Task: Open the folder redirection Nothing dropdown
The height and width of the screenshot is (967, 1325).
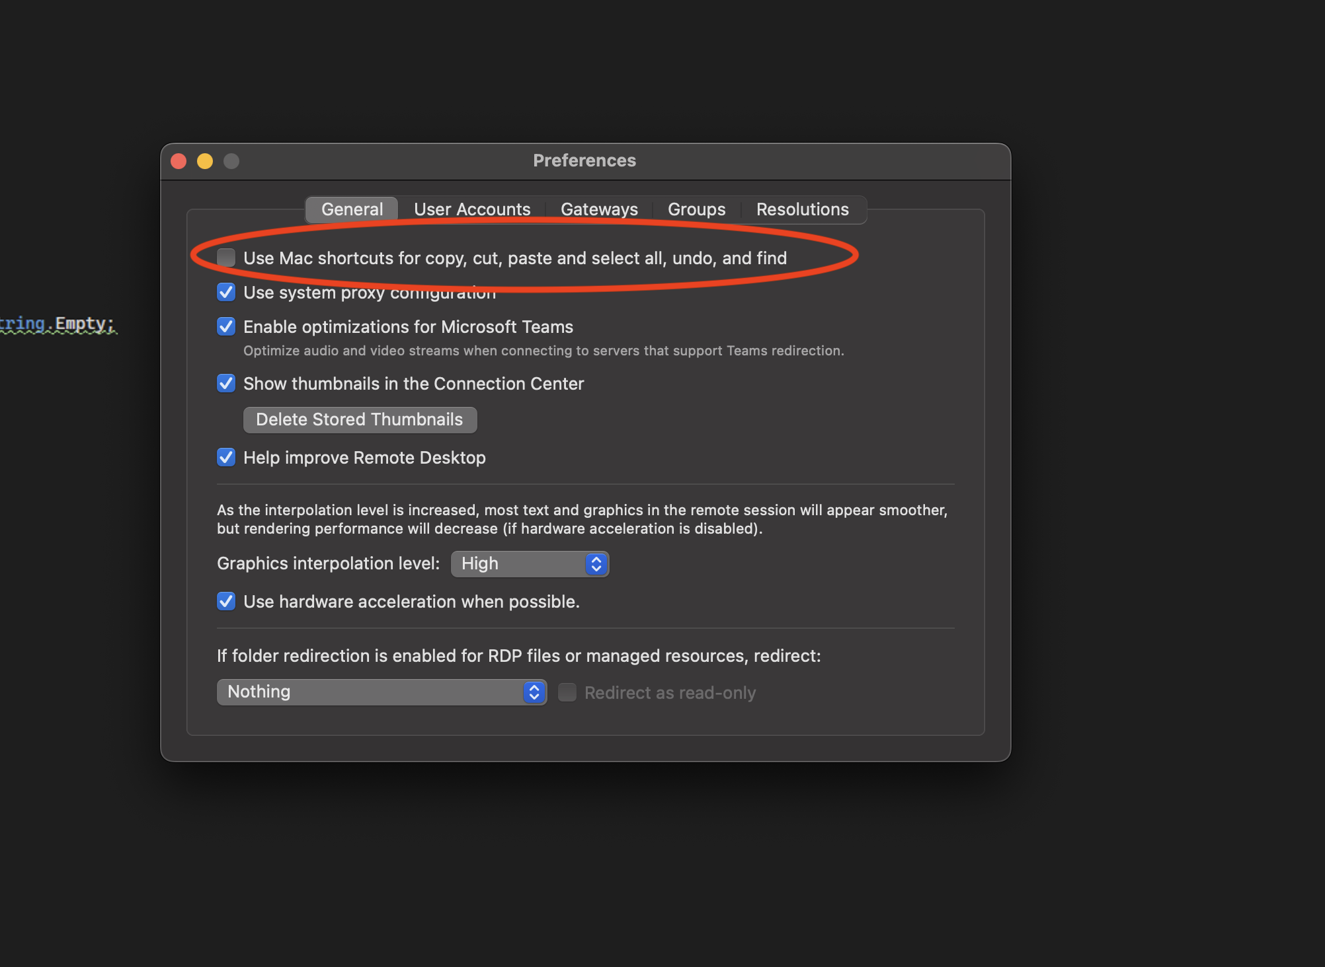Action: (x=381, y=692)
